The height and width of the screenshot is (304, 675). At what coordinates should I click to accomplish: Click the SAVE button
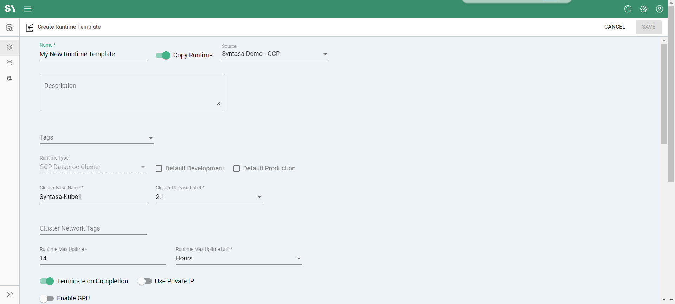point(648,27)
